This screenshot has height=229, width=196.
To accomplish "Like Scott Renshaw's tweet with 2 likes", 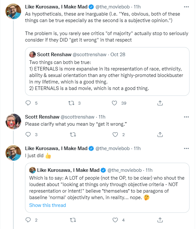I will pos(115,134).
